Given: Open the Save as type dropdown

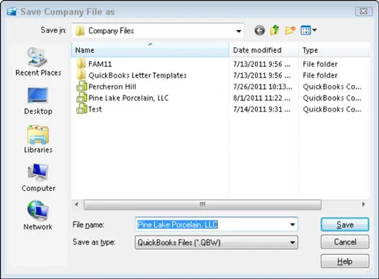Looking at the screenshot, I should (217, 242).
